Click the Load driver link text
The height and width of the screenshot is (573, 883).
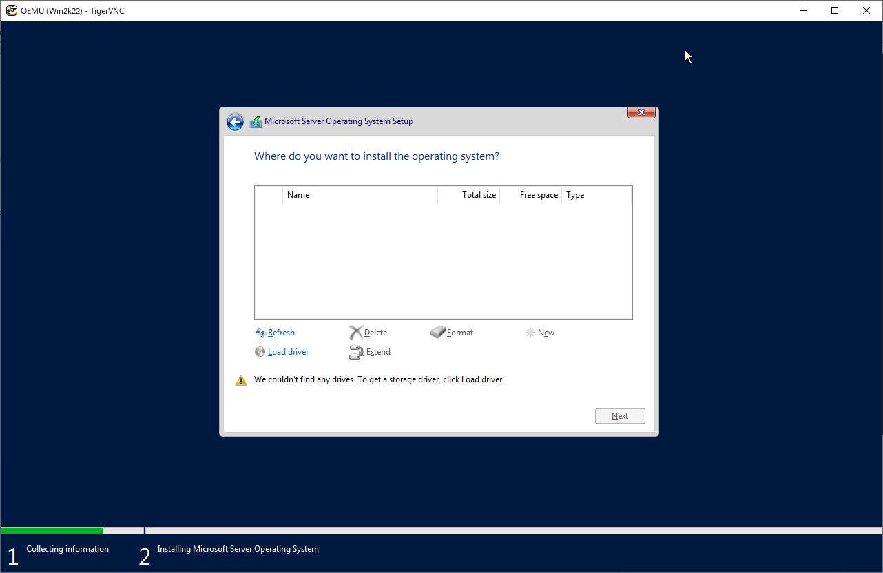click(x=288, y=352)
